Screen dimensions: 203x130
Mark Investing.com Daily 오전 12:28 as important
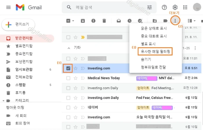tap(83, 88)
